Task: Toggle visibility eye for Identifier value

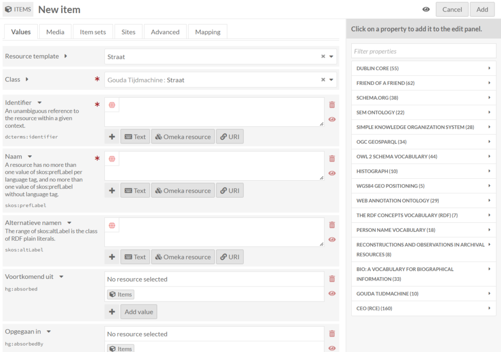Action: point(332,119)
